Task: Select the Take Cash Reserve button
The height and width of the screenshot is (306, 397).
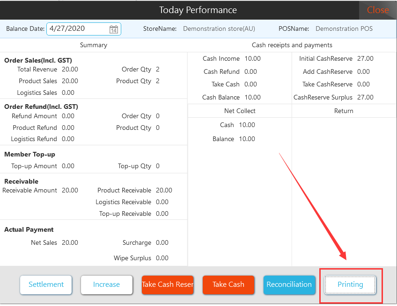Action: pos(168,285)
